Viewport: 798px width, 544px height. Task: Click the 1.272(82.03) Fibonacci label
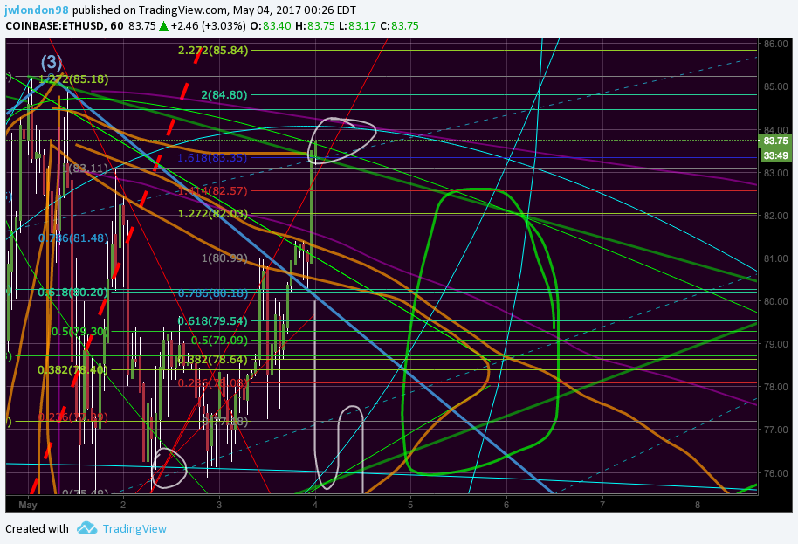pos(213,214)
